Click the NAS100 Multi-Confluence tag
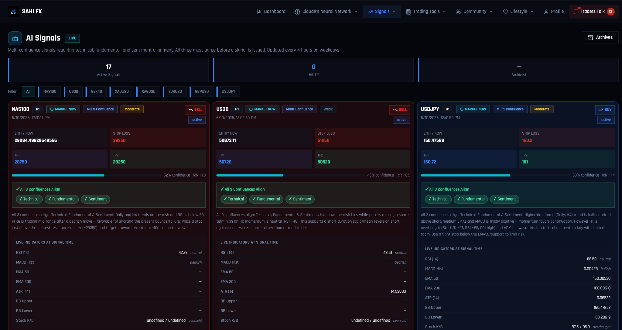 coord(100,109)
